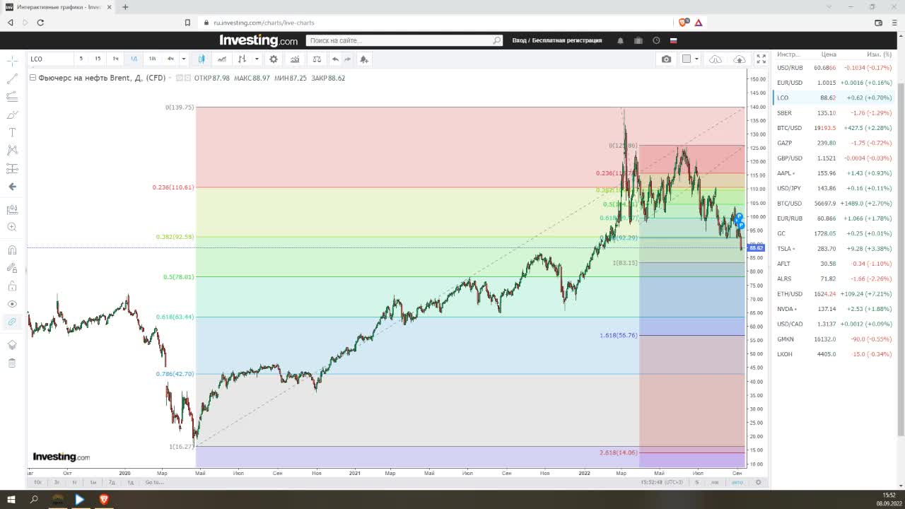Viewport: 905px width, 509px height.
Task: Toggle the percent scale
Action: [x=696, y=482]
